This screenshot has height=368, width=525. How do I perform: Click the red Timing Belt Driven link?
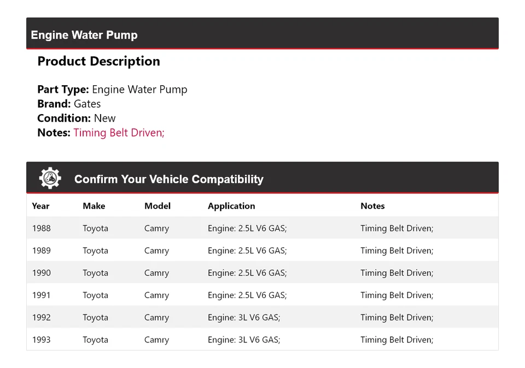pyautogui.click(x=118, y=132)
